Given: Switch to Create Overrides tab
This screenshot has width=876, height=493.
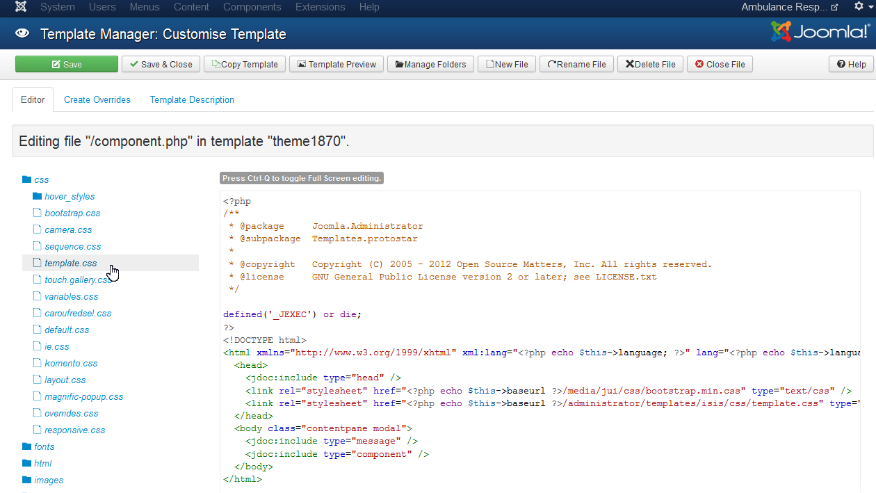Looking at the screenshot, I should point(97,99).
